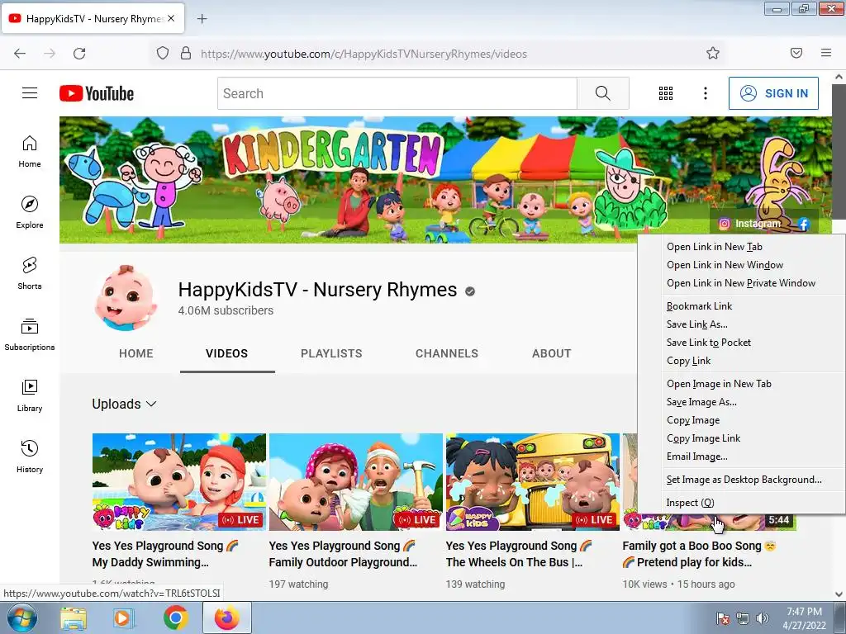Open Library in the sidebar

30,395
